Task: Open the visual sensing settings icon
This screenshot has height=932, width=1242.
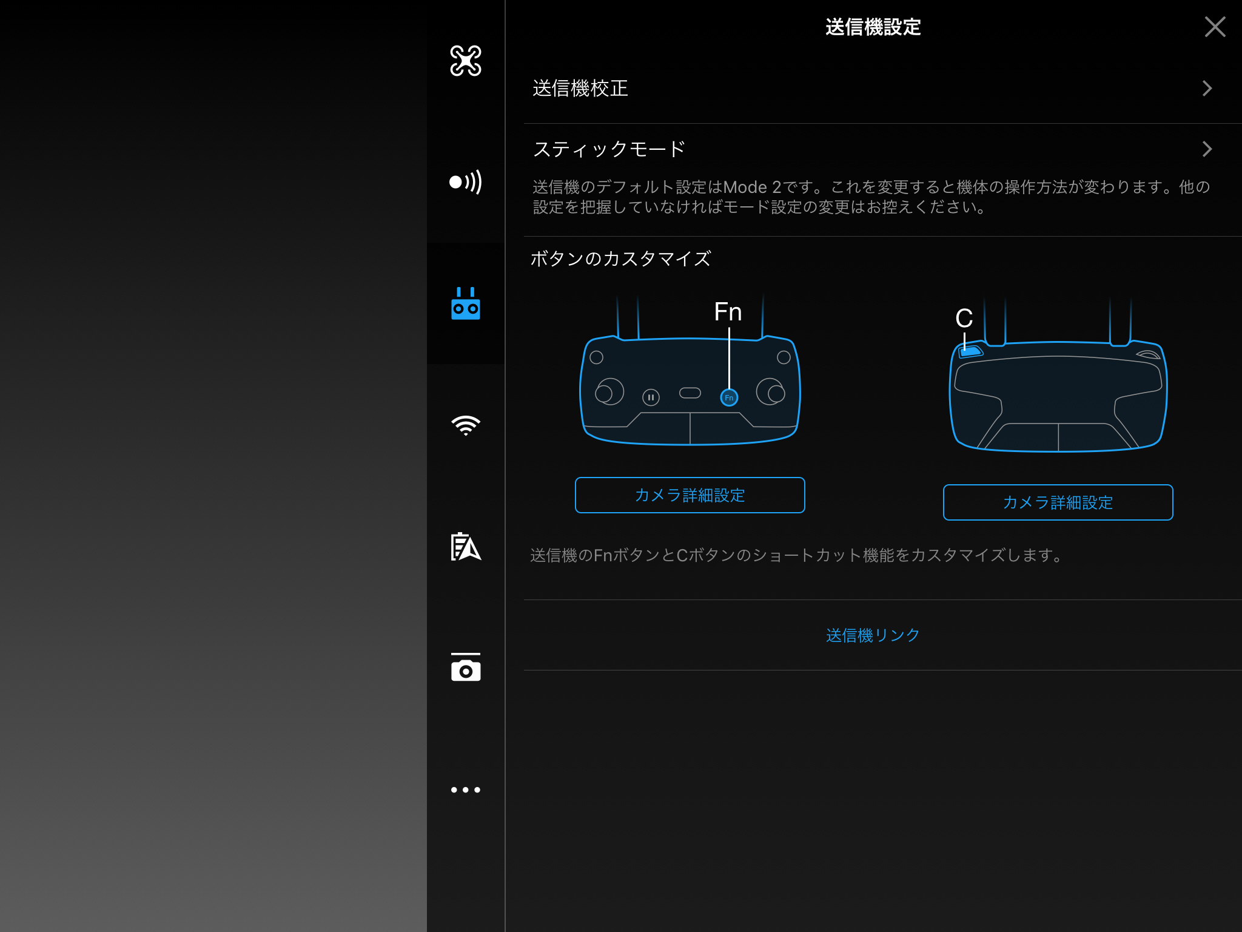Action: [465, 182]
